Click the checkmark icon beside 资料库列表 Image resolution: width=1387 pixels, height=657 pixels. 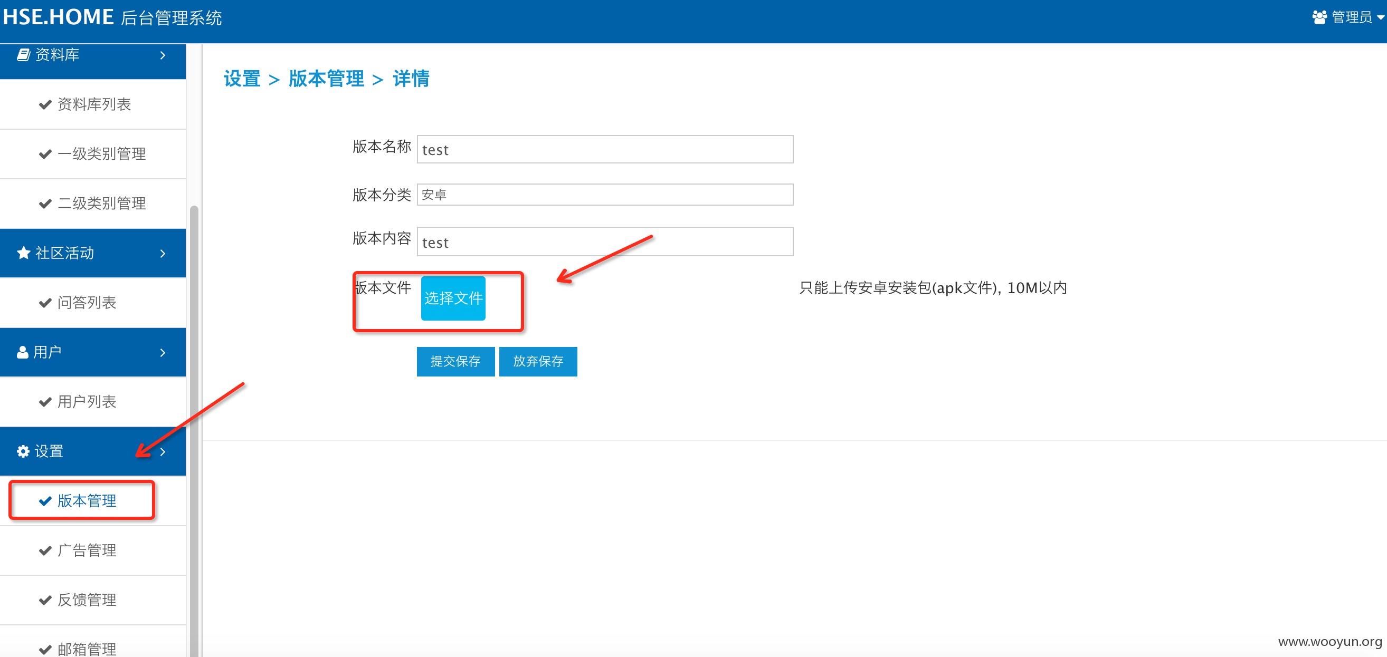click(x=45, y=105)
